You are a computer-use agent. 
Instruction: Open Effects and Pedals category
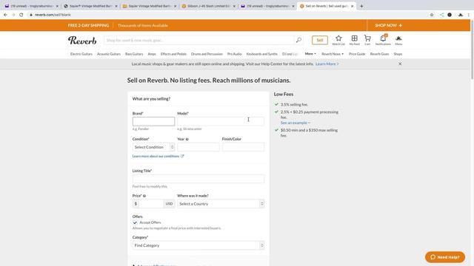tap(173, 54)
